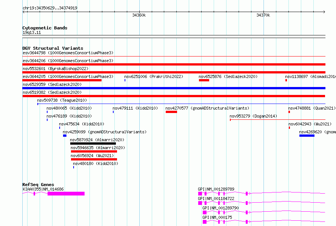
Task: Click the blue nsv4269620 variant bar
Action: coord(307,136)
